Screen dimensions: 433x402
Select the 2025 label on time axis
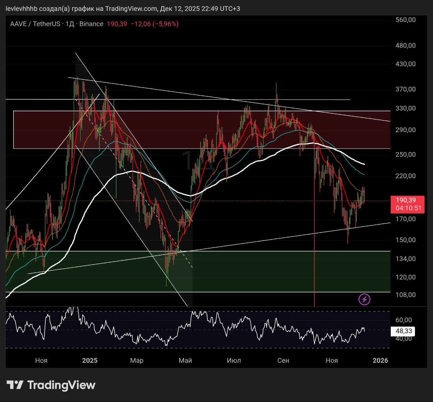click(90, 360)
